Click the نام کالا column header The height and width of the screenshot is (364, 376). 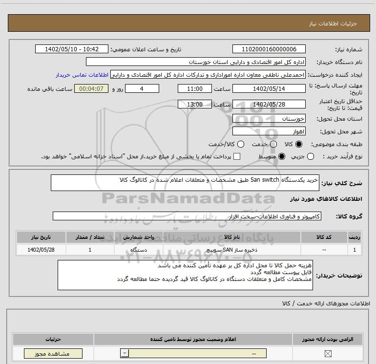[231, 237]
